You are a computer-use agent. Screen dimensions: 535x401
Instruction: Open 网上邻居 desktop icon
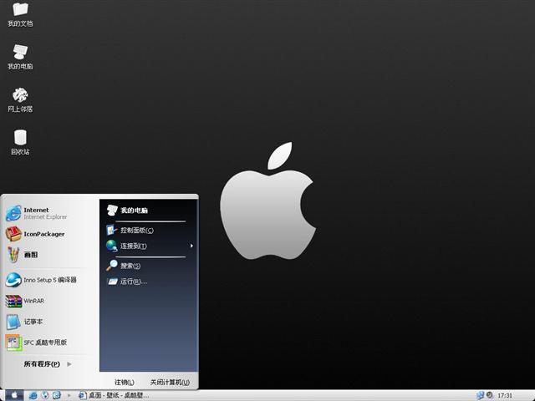click(x=20, y=99)
